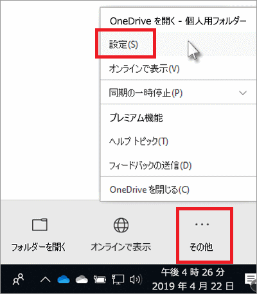The width and height of the screenshot is (257, 294).
Task: Open the その他 three-dots menu
Action: coord(202,236)
